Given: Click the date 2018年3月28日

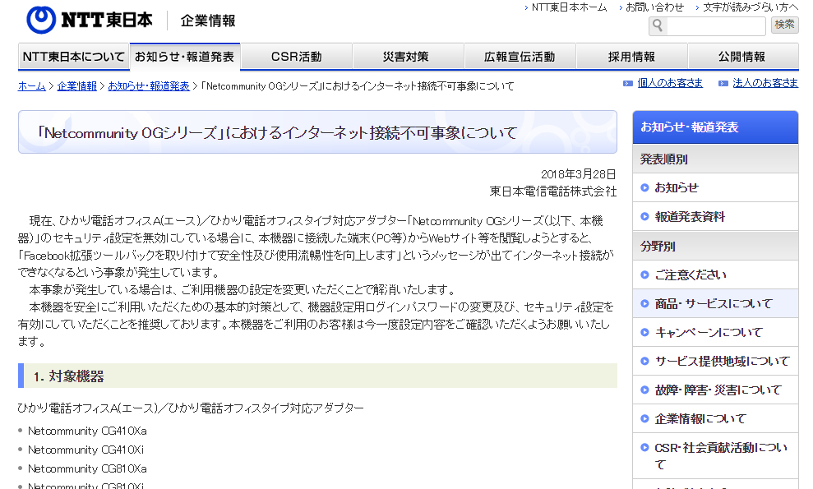Looking at the screenshot, I should click(x=578, y=174).
